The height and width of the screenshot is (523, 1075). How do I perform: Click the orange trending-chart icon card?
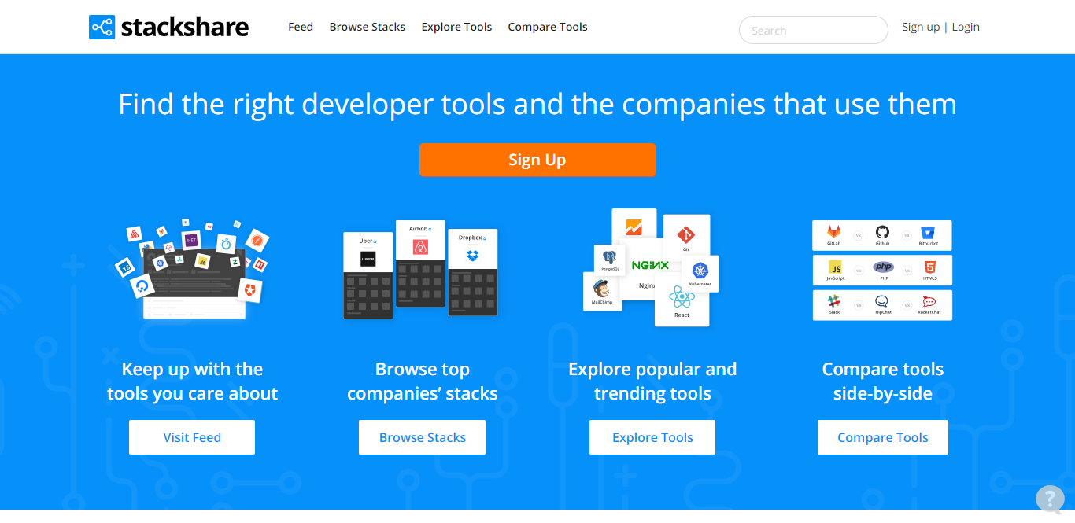(634, 227)
